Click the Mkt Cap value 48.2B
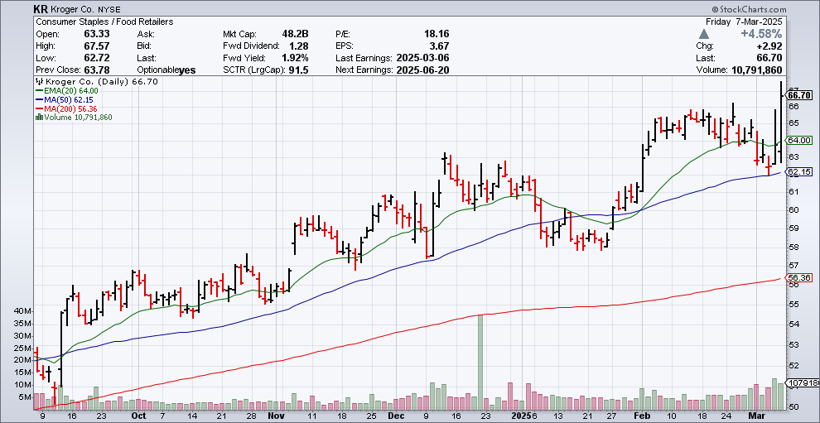The image size is (820, 423). click(x=294, y=34)
